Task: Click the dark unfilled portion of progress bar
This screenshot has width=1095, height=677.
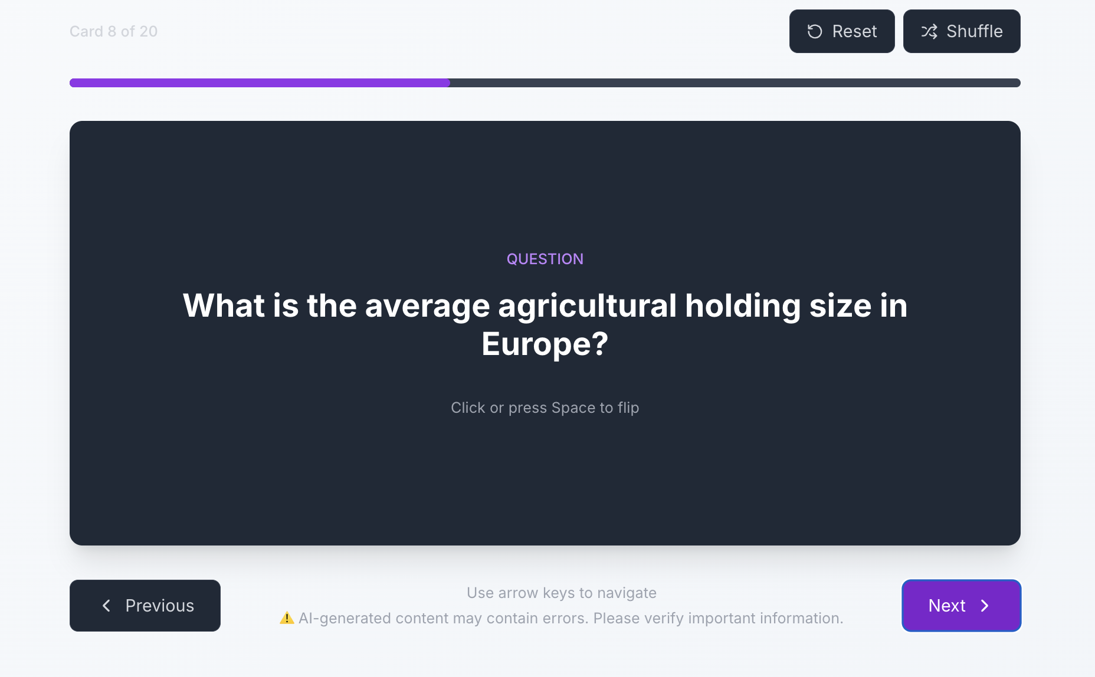Action: (735, 83)
